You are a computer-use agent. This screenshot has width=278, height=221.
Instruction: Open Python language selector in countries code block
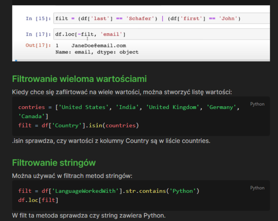[x=257, y=104]
